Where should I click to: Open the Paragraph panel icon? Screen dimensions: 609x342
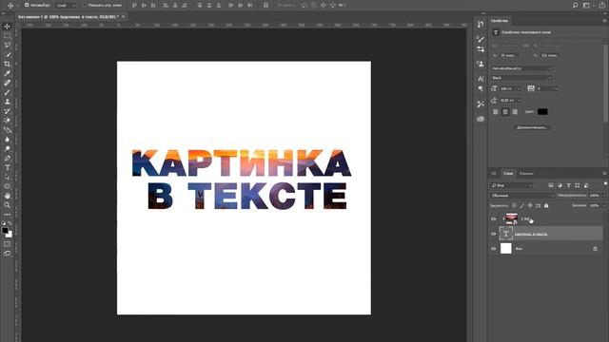pyautogui.click(x=481, y=88)
